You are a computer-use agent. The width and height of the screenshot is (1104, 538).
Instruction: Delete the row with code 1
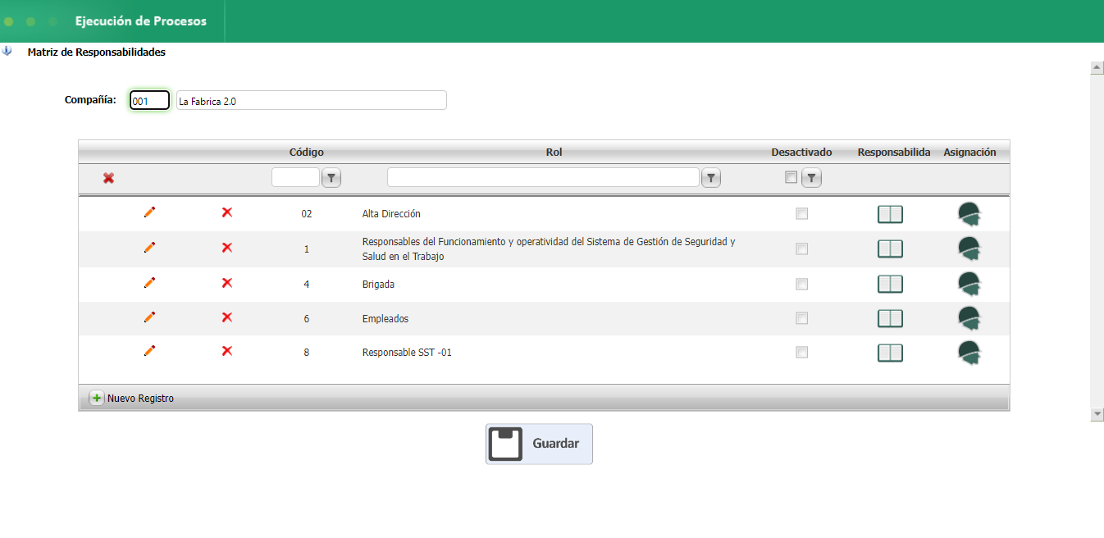point(227,247)
